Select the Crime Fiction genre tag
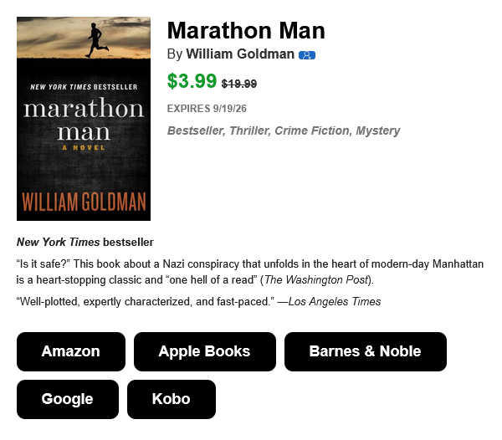Screen dimensions: 502x440 click(x=312, y=130)
